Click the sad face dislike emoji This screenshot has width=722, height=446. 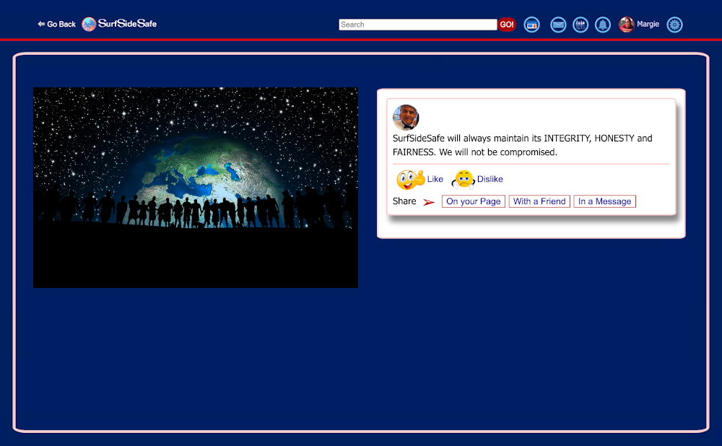[x=463, y=179]
